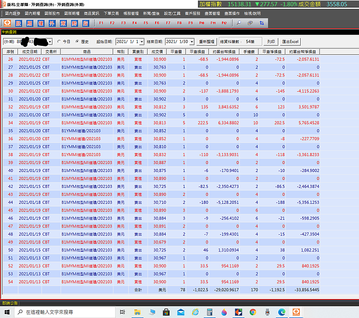Screen dimensions: 359x318
Task: Click the F7 shortcut toolbar button
Action: (168, 23)
